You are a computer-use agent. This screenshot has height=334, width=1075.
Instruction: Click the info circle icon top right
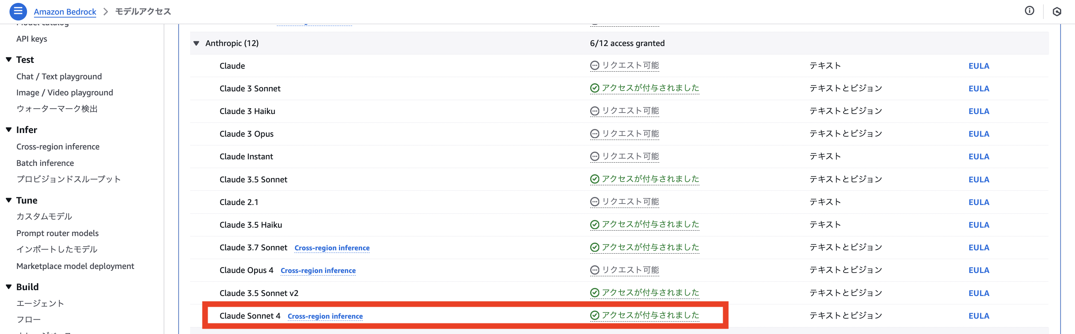(1030, 11)
